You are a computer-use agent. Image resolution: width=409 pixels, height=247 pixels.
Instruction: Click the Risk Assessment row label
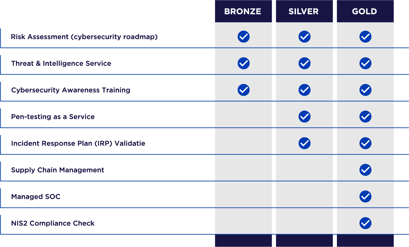click(84, 37)
